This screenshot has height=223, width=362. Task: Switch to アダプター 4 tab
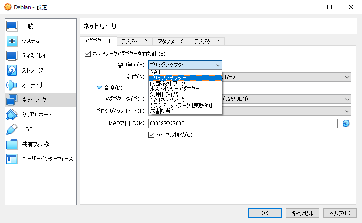[207, 41]
